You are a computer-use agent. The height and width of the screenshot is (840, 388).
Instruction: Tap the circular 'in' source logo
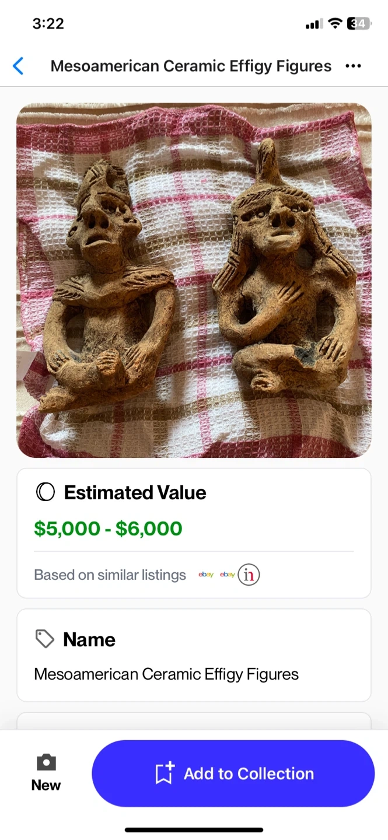(249, 575)
